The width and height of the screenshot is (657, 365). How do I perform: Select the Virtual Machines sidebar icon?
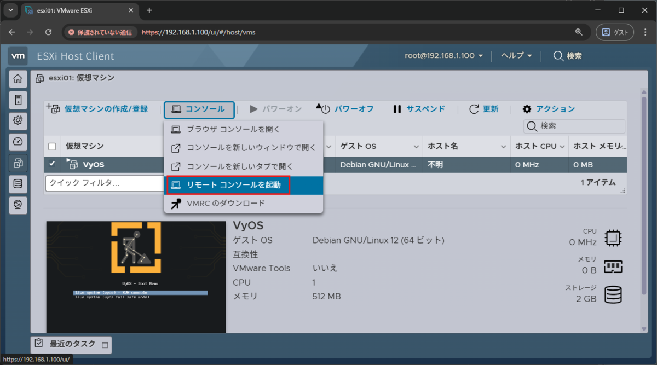[x=18, y=163]
